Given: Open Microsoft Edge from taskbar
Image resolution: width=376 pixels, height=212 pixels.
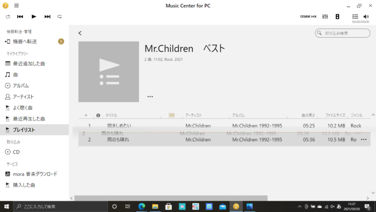Looking at the screenshot, I should click(141, 207).
